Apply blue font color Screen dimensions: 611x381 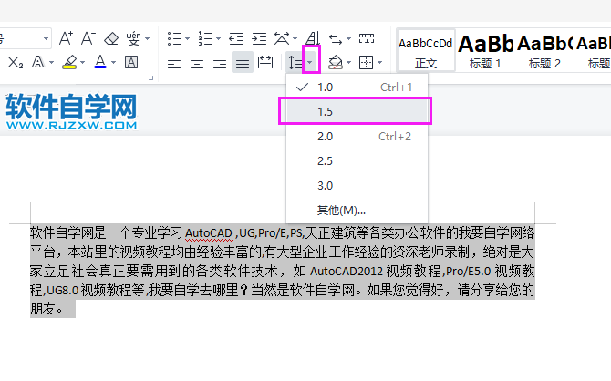click(x=100, y=62)
